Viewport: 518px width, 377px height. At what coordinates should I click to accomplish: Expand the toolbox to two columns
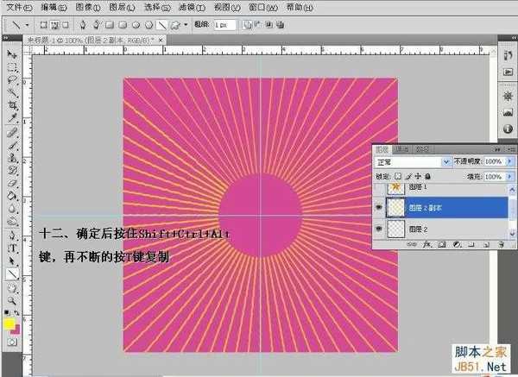(x=6, y=38)
